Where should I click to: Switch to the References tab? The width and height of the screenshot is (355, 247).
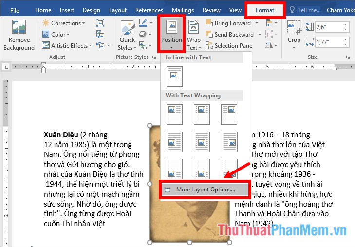tap(149, 10)
